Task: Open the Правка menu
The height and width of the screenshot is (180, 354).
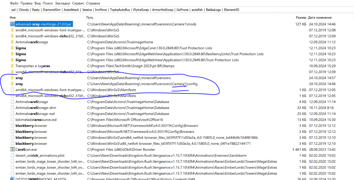Action: click(26, 4)
